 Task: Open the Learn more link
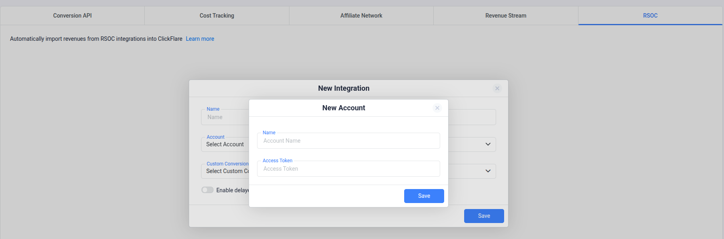coord(200,39)
